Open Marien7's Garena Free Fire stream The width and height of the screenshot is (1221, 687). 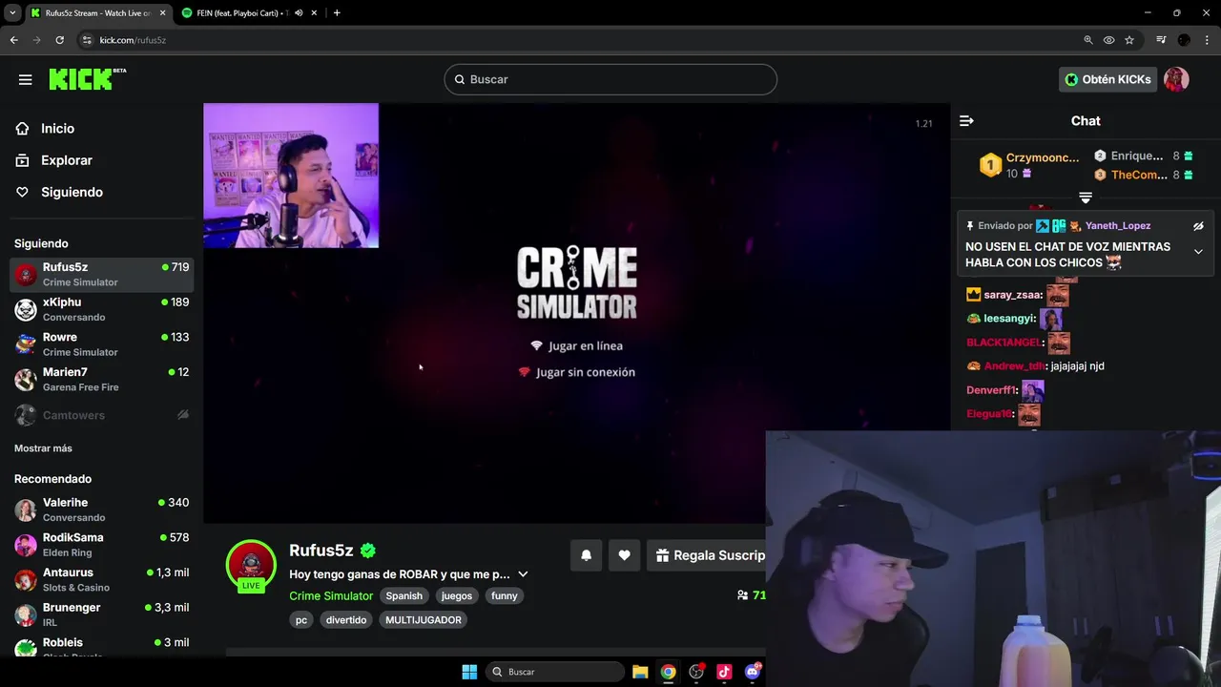pos(102,379)
